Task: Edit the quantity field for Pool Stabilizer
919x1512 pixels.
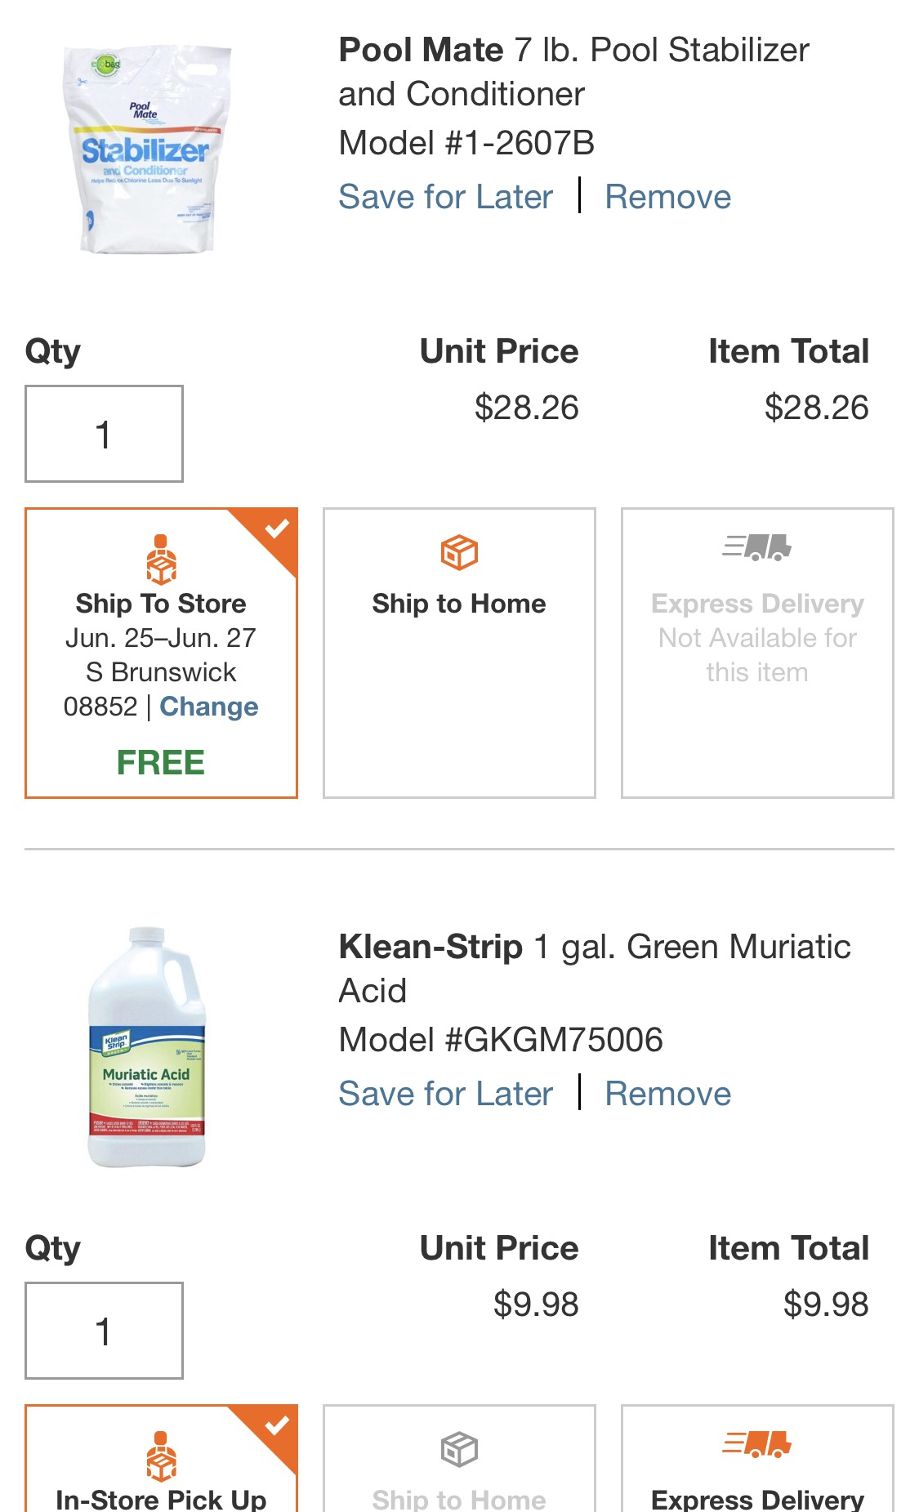Action: tap(105, 434)
